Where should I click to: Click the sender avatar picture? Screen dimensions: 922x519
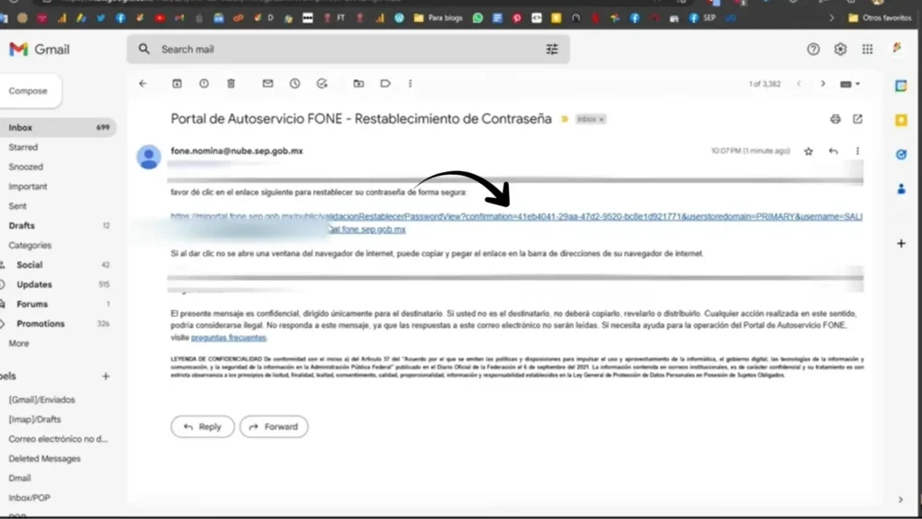point(149,157)
